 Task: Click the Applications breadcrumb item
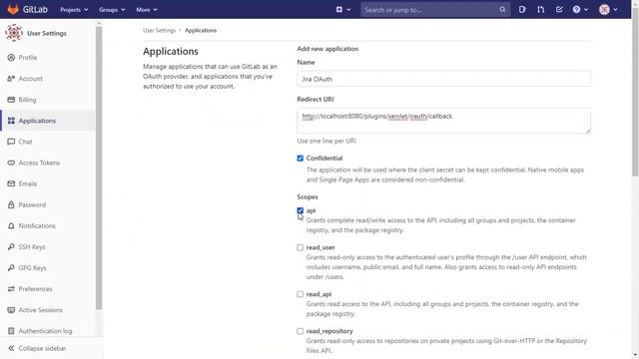201,31
